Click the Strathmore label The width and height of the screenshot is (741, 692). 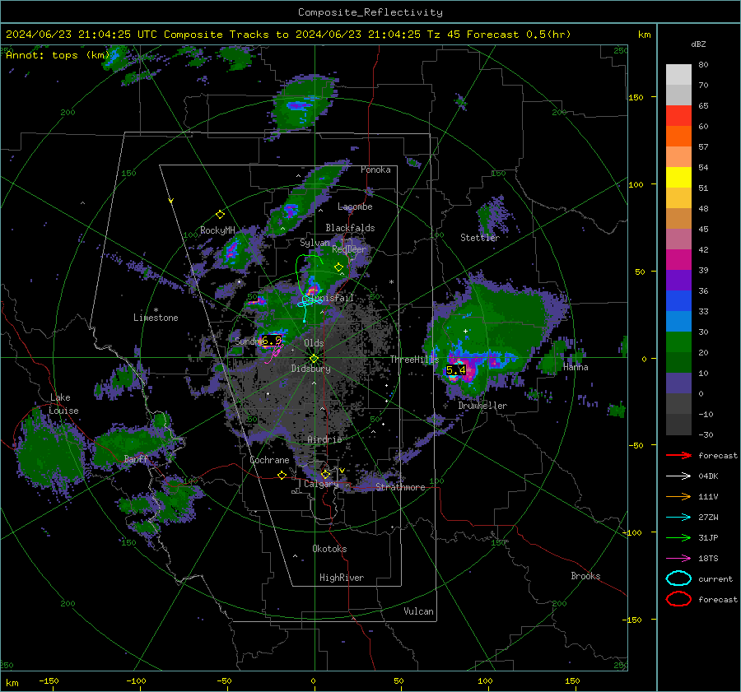click(x=401, y=487)
